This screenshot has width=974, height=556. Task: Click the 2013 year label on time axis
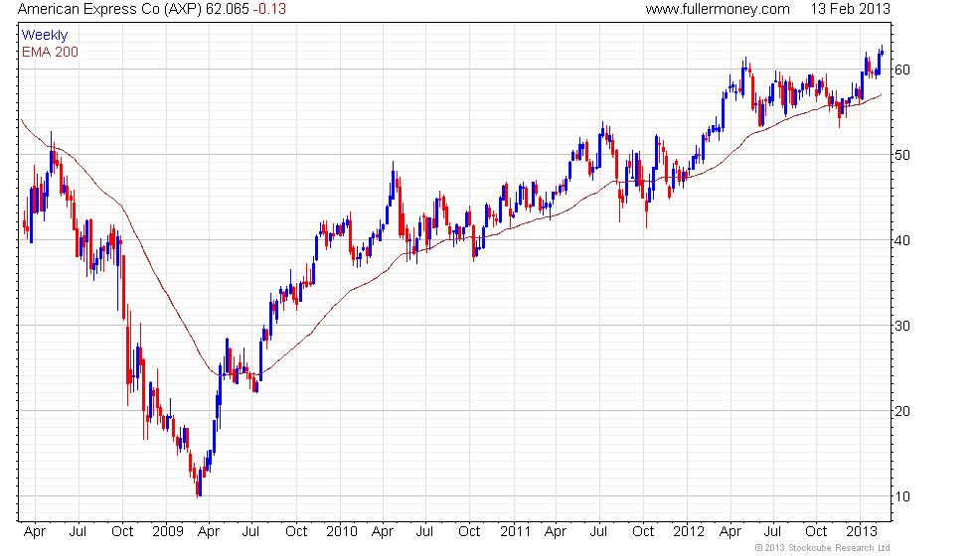(862, 532)
